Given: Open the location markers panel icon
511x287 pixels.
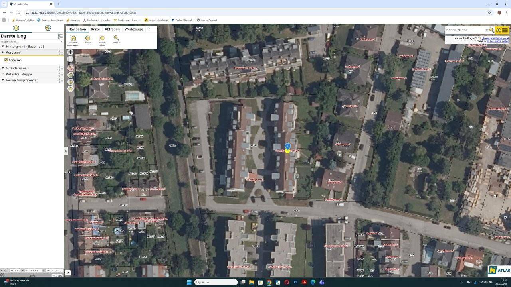Looking at the screenshot, I should 48,28.
